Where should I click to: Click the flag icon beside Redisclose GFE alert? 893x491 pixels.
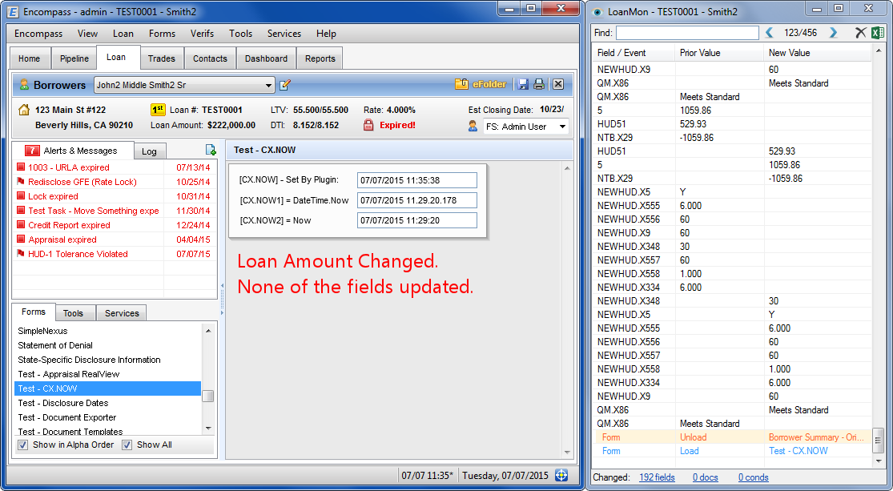21,182
